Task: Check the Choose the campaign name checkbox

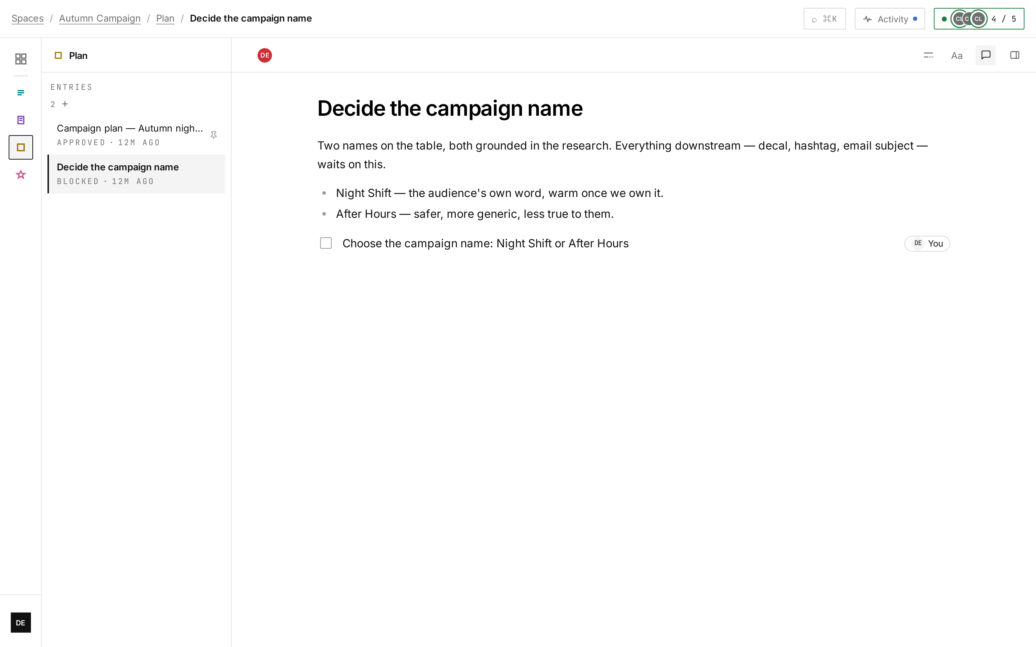Action: point(326,243)
